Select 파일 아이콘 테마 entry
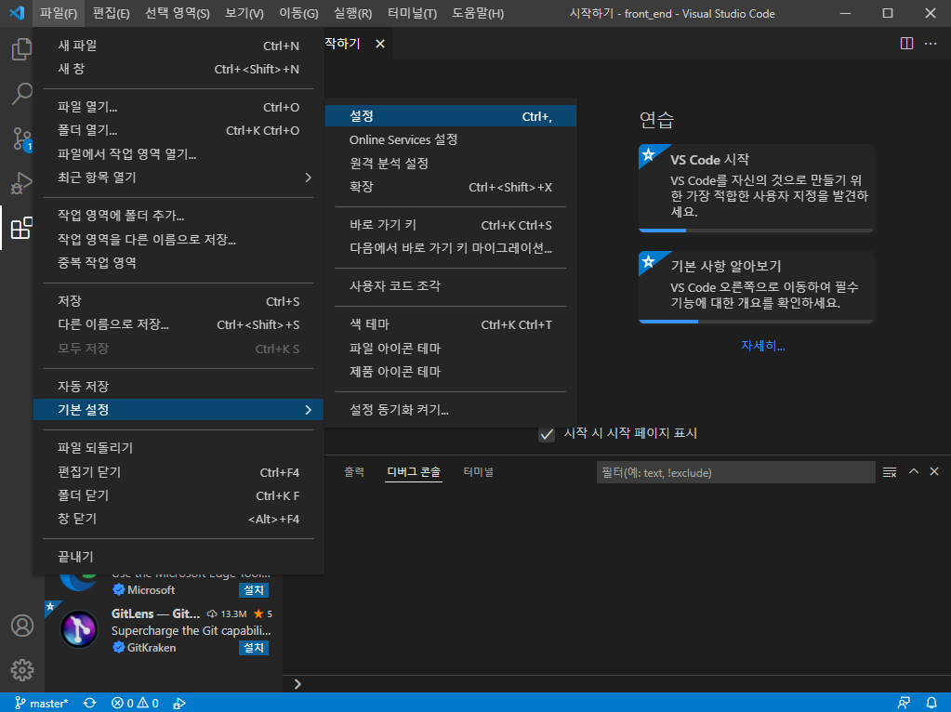The image size is (951, 712). tap(451, 349)
